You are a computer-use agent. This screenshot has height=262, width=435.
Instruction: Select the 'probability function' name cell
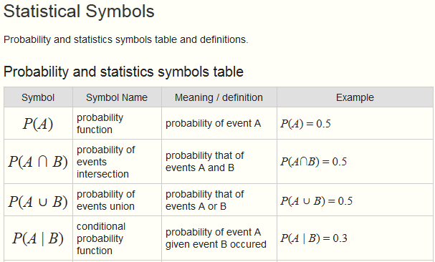coord(100,123)
